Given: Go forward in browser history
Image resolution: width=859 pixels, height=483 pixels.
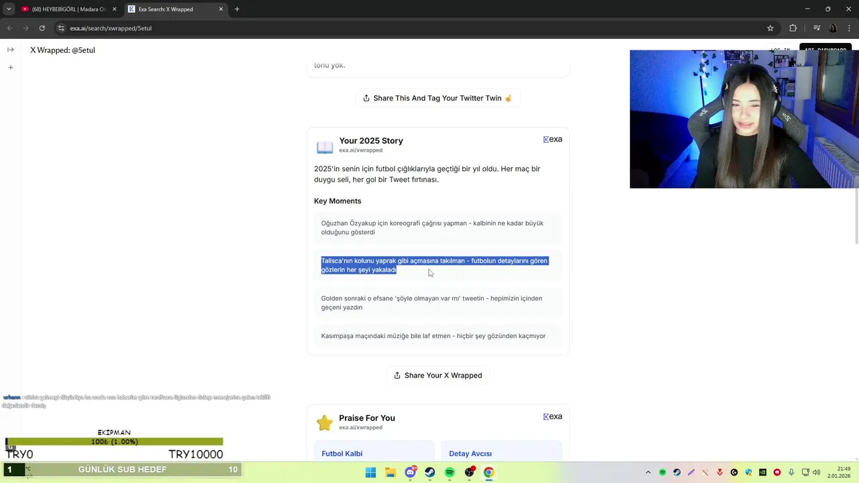Looking at the screenshot, I should point(26,28).
